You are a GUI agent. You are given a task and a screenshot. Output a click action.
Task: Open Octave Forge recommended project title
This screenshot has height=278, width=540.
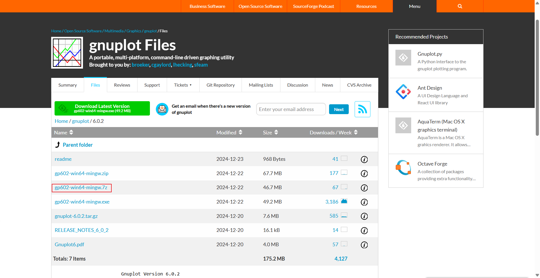[432, 164]
